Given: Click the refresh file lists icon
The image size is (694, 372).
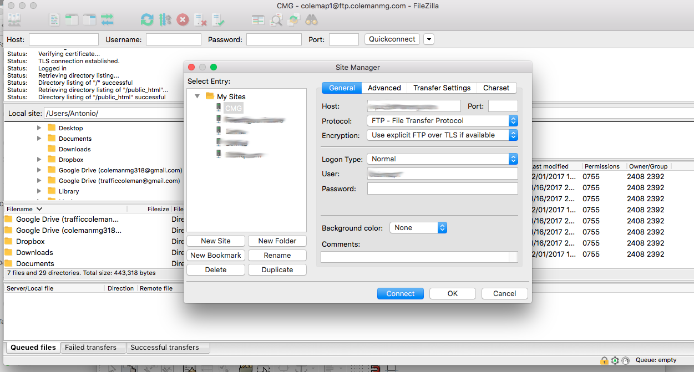Looking at the screenshot, I should [146, 20].
